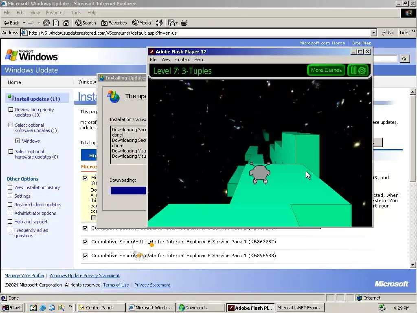Open the Forward button history dropdown
417x313 pixels.
(39, 23)
